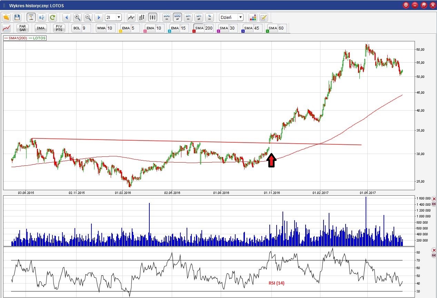This screenshot has width=437, height=298.
Task: Open settings gear in title bar
Action: click(406, 5)
